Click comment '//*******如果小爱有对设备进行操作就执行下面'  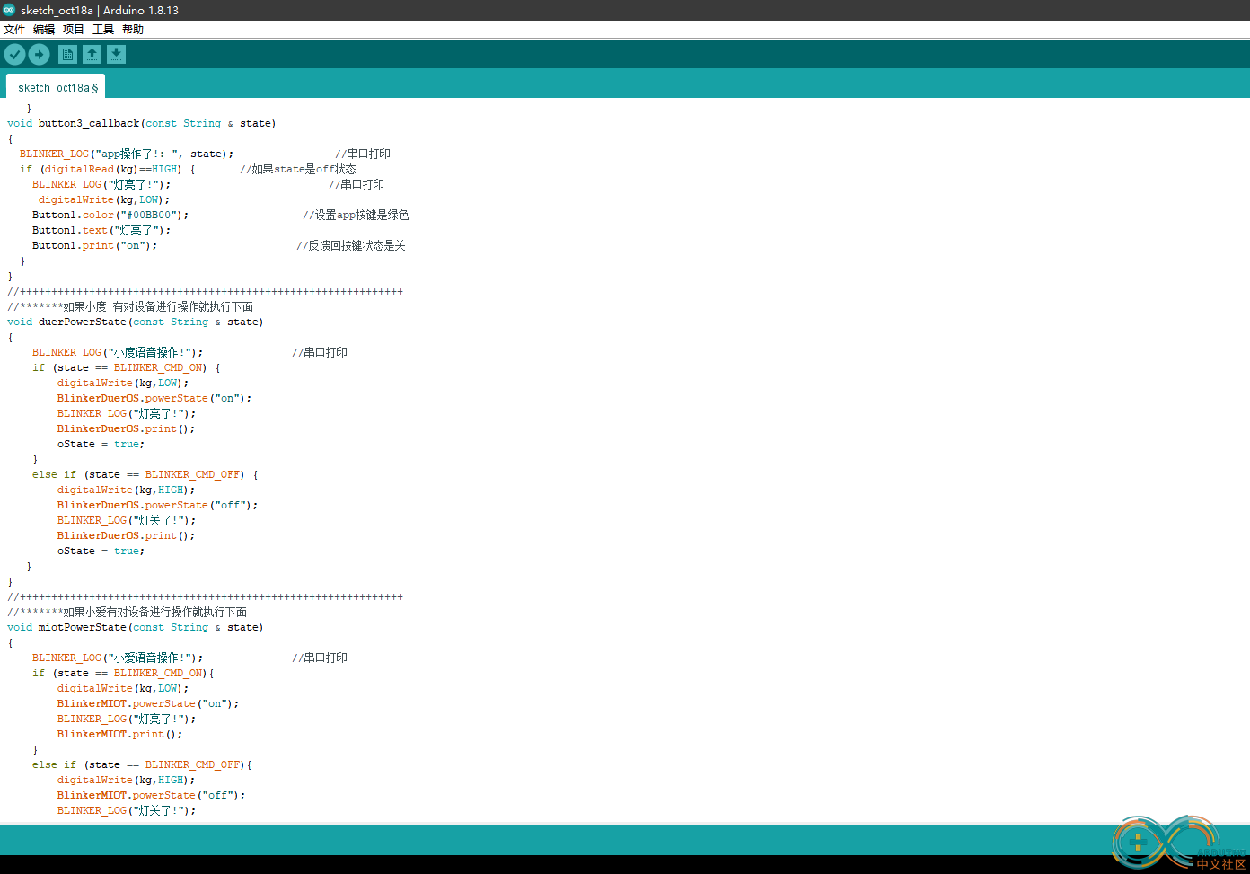tap(128, 613)
